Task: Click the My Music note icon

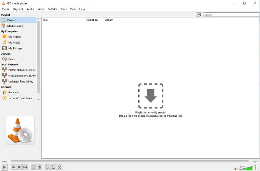Action: point(4,42)
